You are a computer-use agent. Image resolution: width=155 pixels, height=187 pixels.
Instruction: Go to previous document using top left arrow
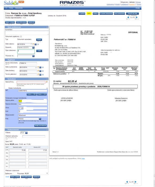[x=128, y=17]
